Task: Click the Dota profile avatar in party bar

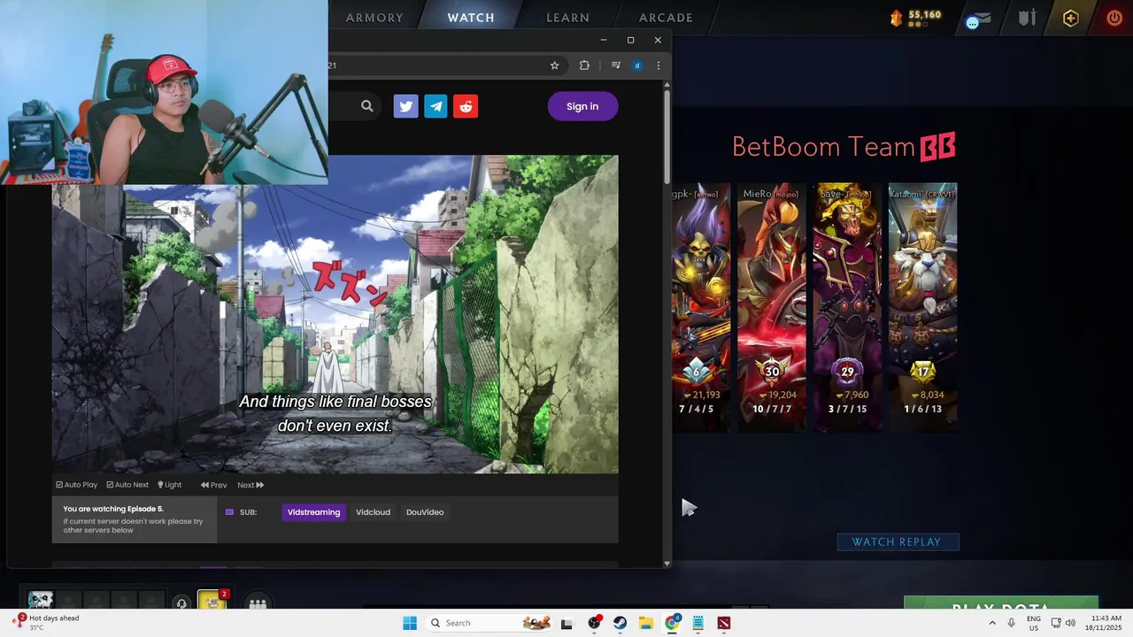Action: coord(40,602)
